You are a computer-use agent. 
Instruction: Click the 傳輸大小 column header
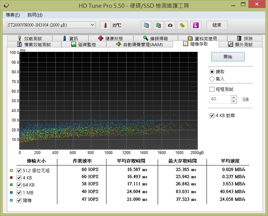click(36, 161)
